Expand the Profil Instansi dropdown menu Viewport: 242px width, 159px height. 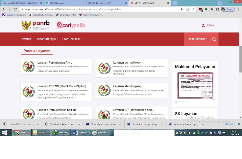point(72,39)
